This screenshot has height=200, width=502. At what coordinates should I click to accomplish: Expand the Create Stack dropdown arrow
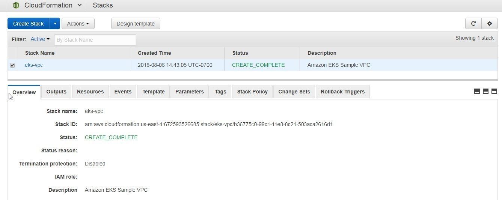click(x=55, y=24)
